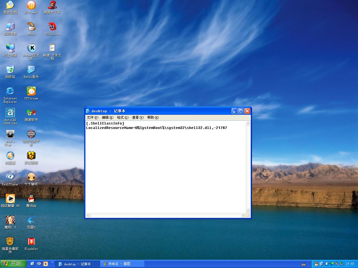Select the KuGoo音乐 desktop icon
Viewport: 358px width, 268px height.
coord(31,72)
